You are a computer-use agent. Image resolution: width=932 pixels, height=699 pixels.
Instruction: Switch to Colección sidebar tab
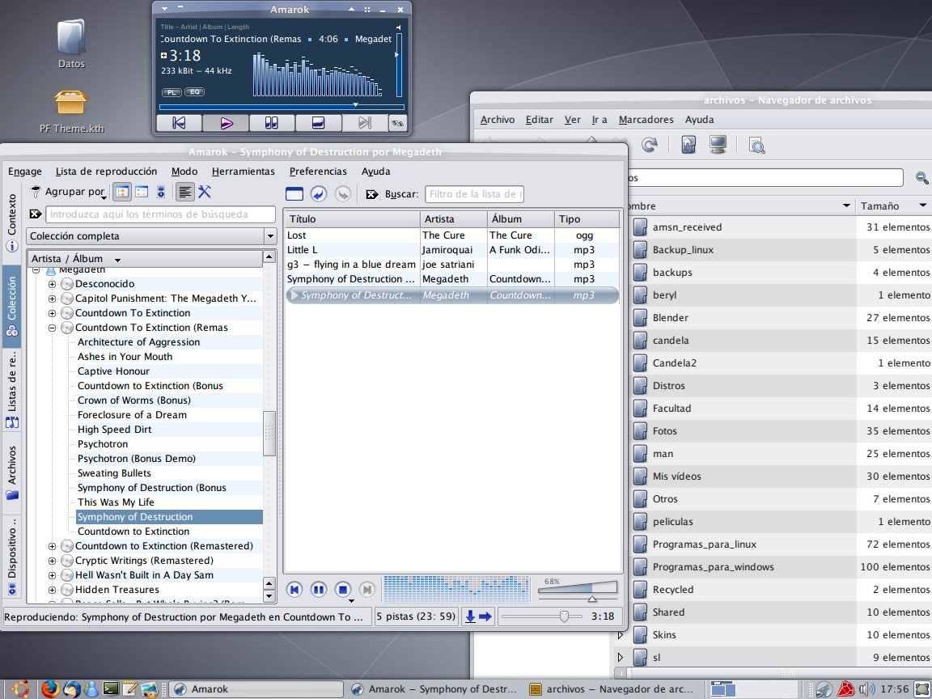(11, 306)
